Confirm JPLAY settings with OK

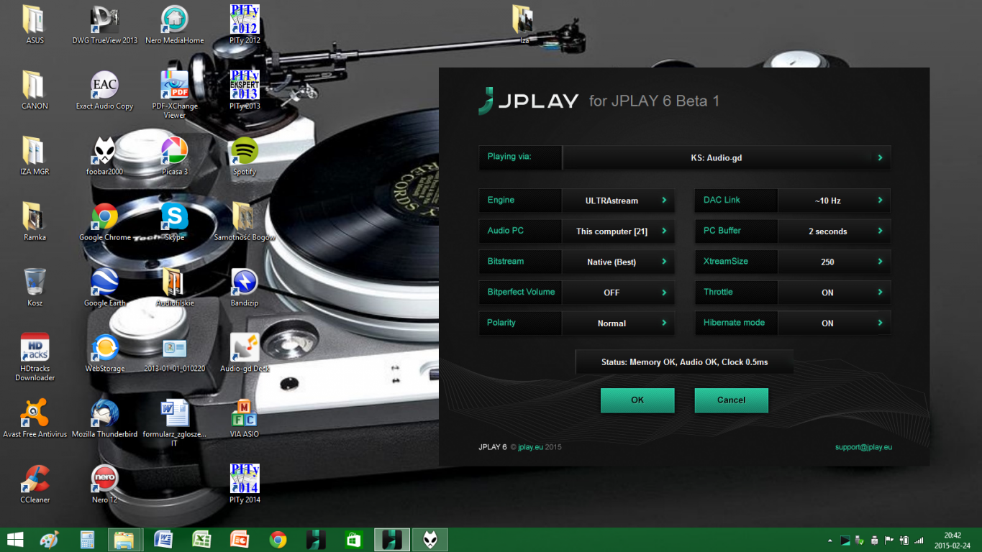(x=637, y=400)
